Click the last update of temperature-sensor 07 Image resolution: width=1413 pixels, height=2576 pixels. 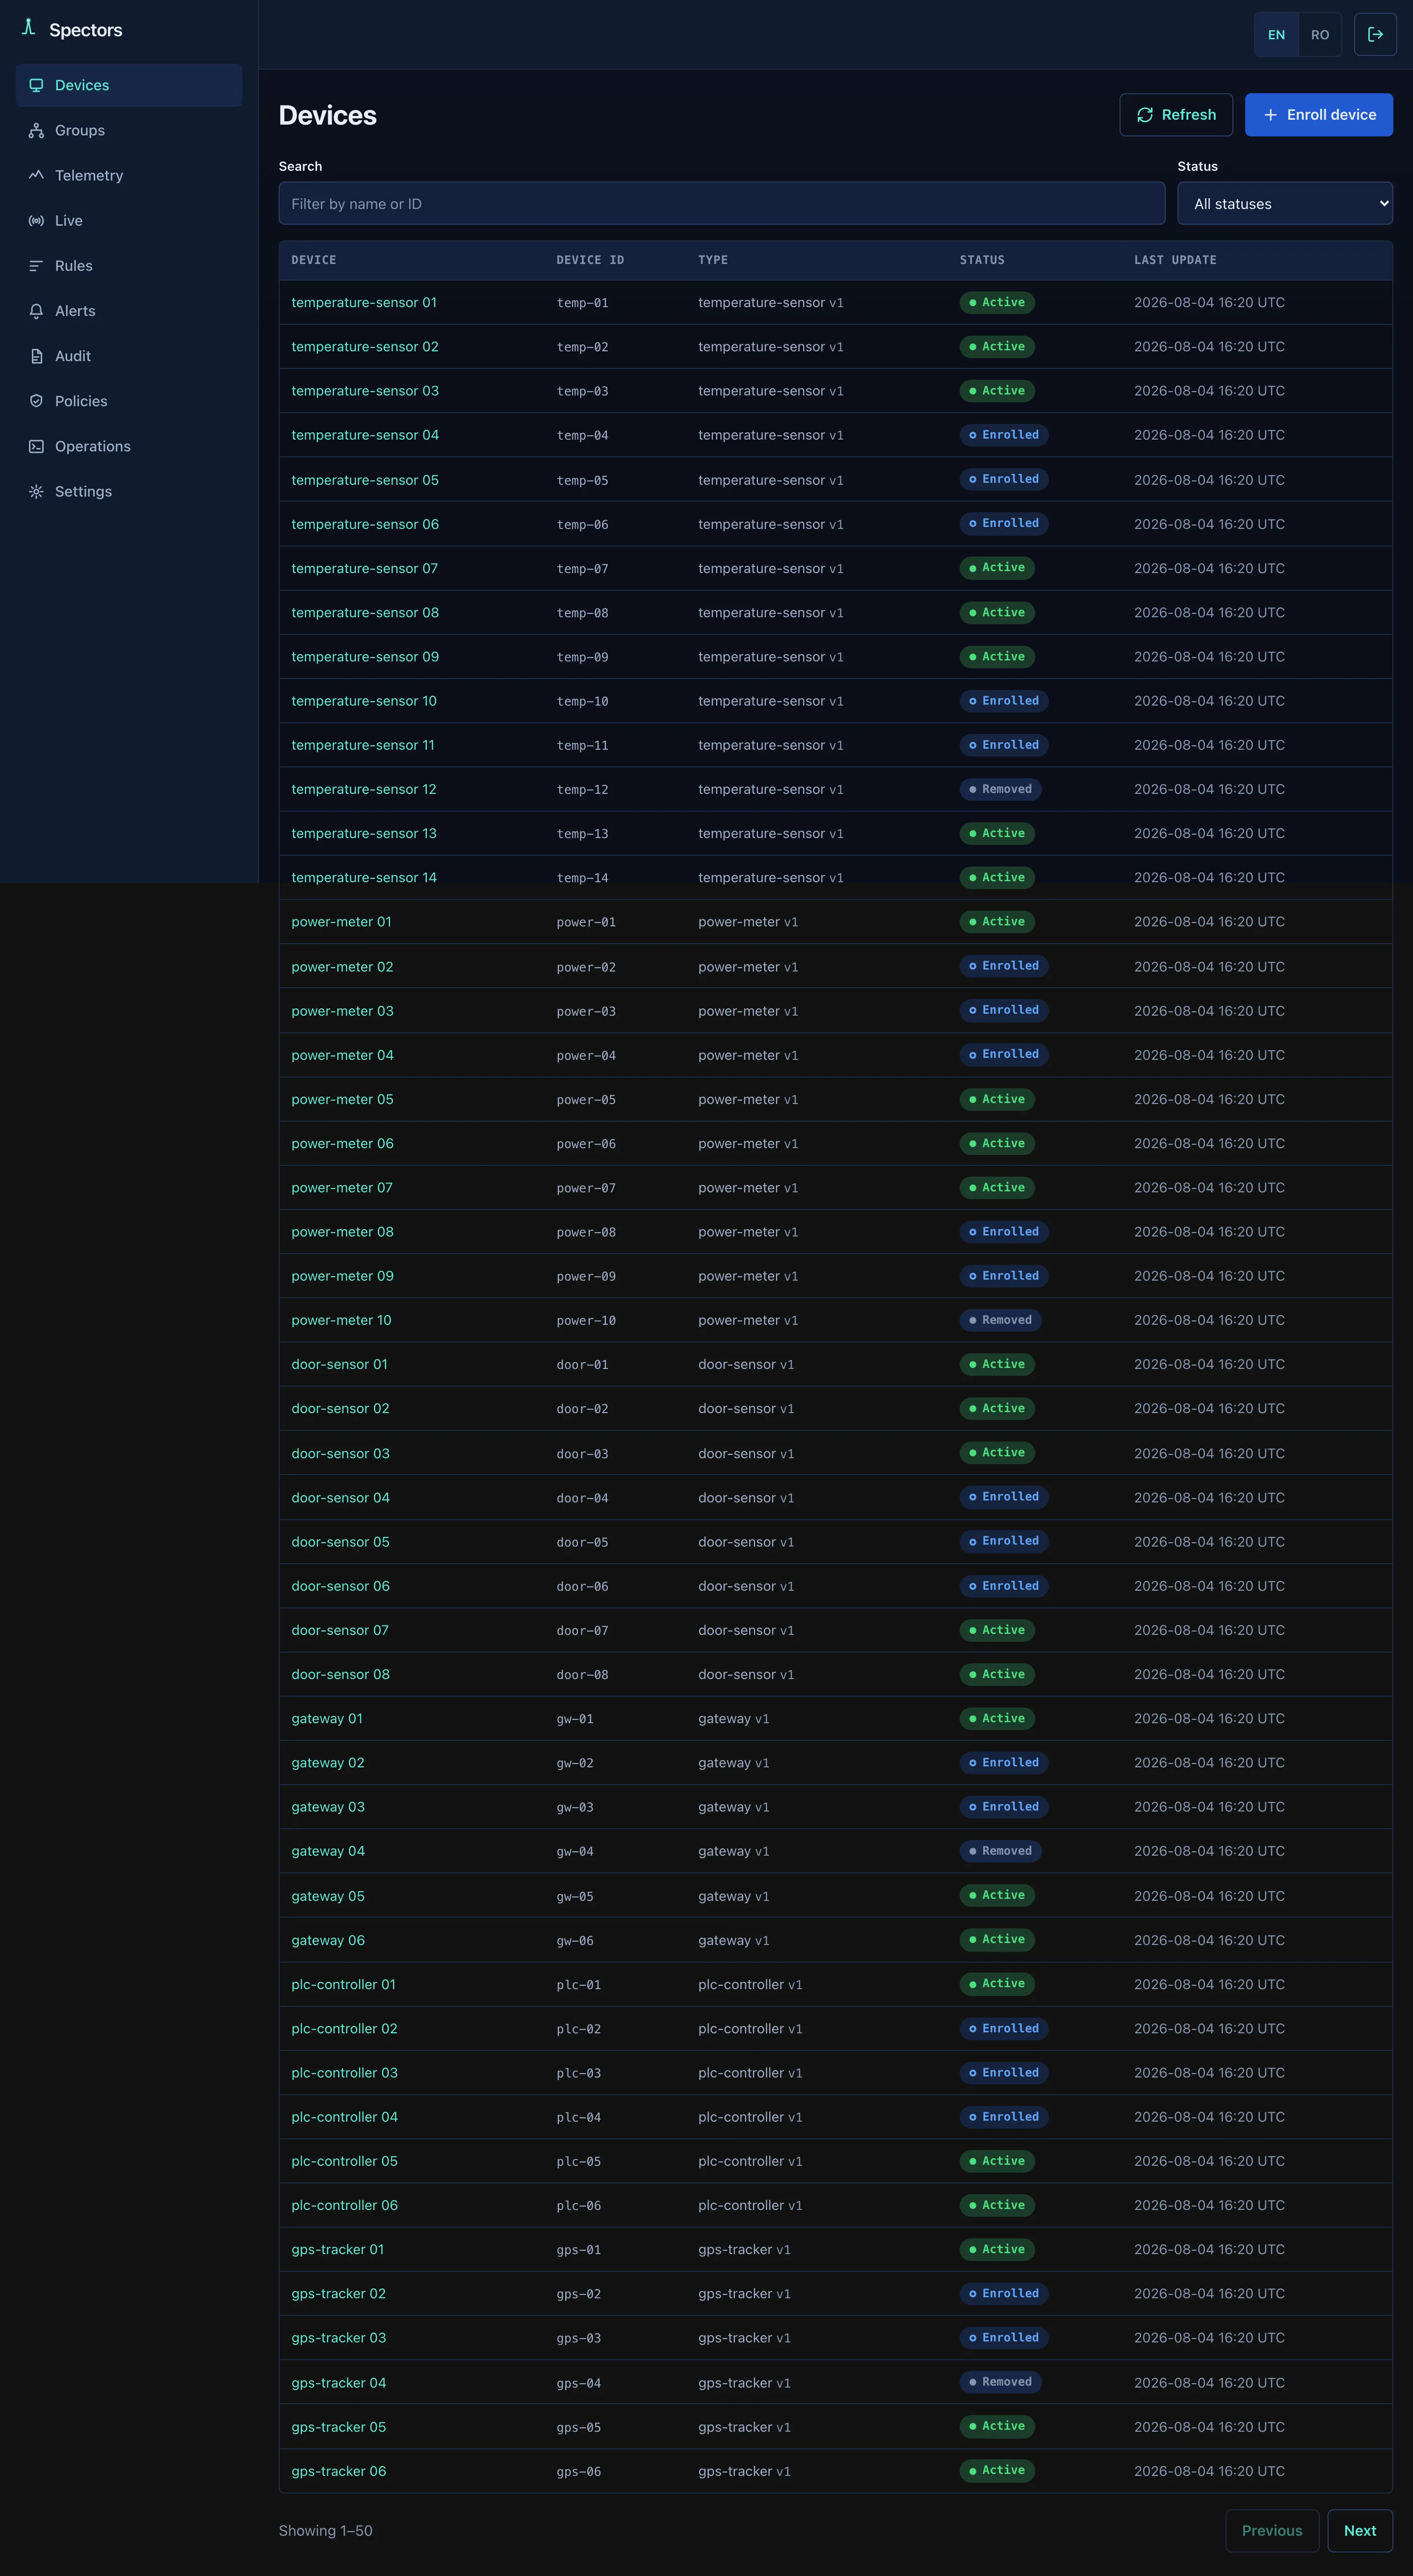point(1209,568)
